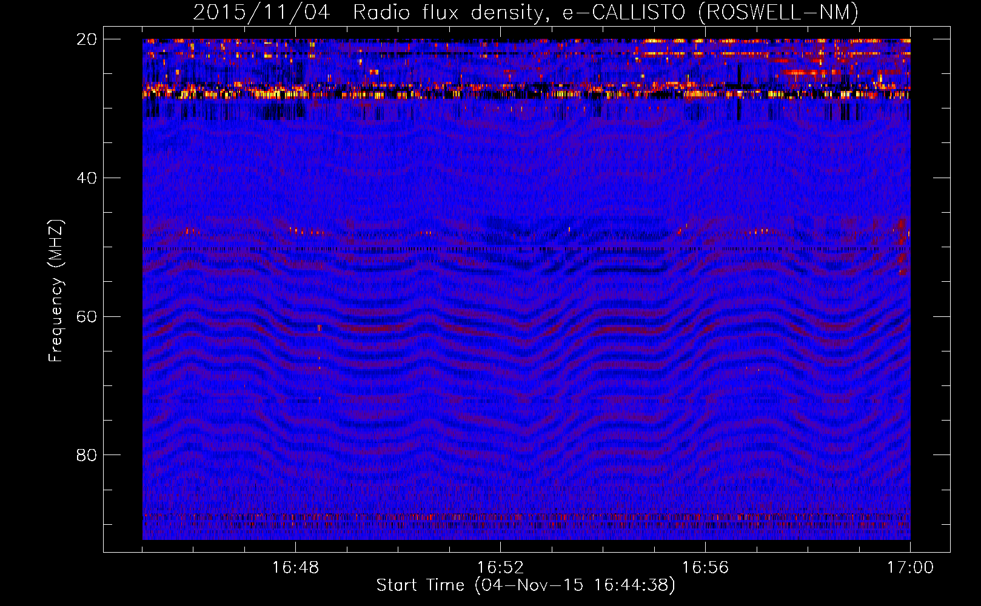
Task: Click the '40' frequency tick label
Action: (x=87, y=178)
